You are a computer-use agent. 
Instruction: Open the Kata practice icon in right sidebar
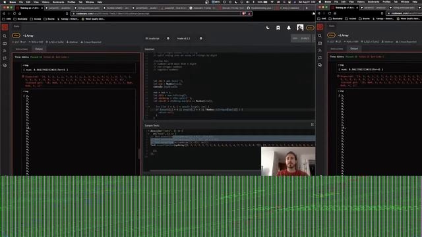(320, 43)
